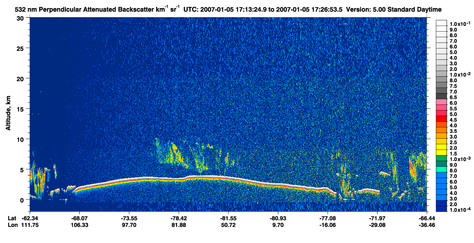Pick the darkest gray swatch above the 6.5 label

pos(442,96)
